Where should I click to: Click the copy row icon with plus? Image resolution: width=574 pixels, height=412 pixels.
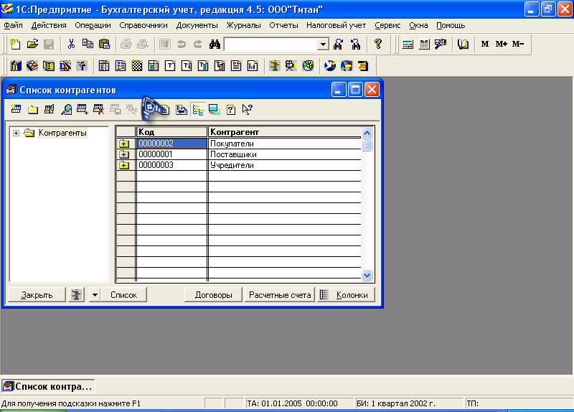click(x=83, y=109)
